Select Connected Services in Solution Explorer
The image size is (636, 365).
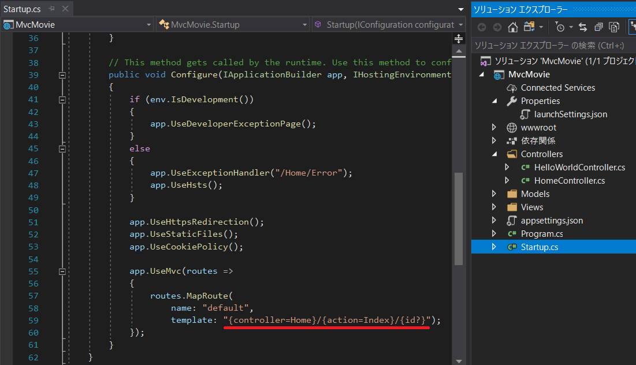pyautogui.click(x=557, y=88)
